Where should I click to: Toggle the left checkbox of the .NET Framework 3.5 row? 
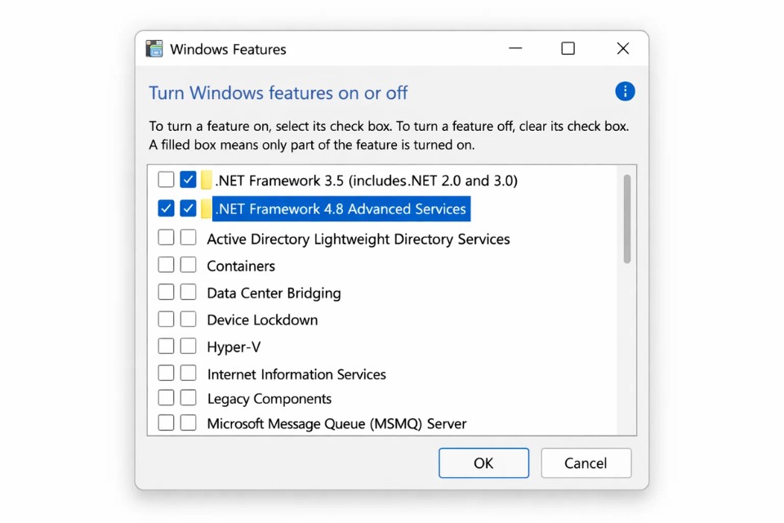166,180
